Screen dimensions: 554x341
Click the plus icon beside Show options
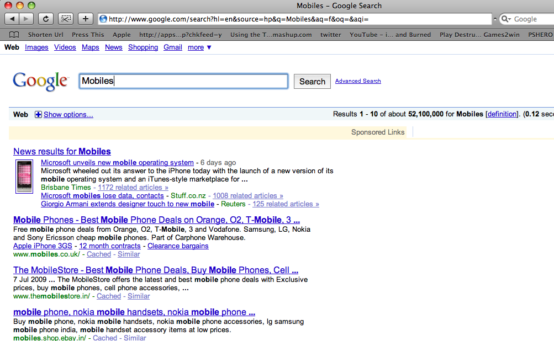point(38,114)
